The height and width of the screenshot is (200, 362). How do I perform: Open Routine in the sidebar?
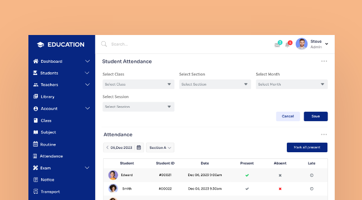coord(48,144)
